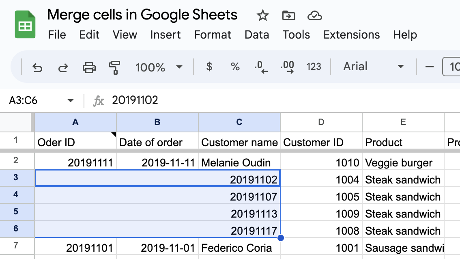
Task: Select row 1 header
Action: (x=16, y=140)
